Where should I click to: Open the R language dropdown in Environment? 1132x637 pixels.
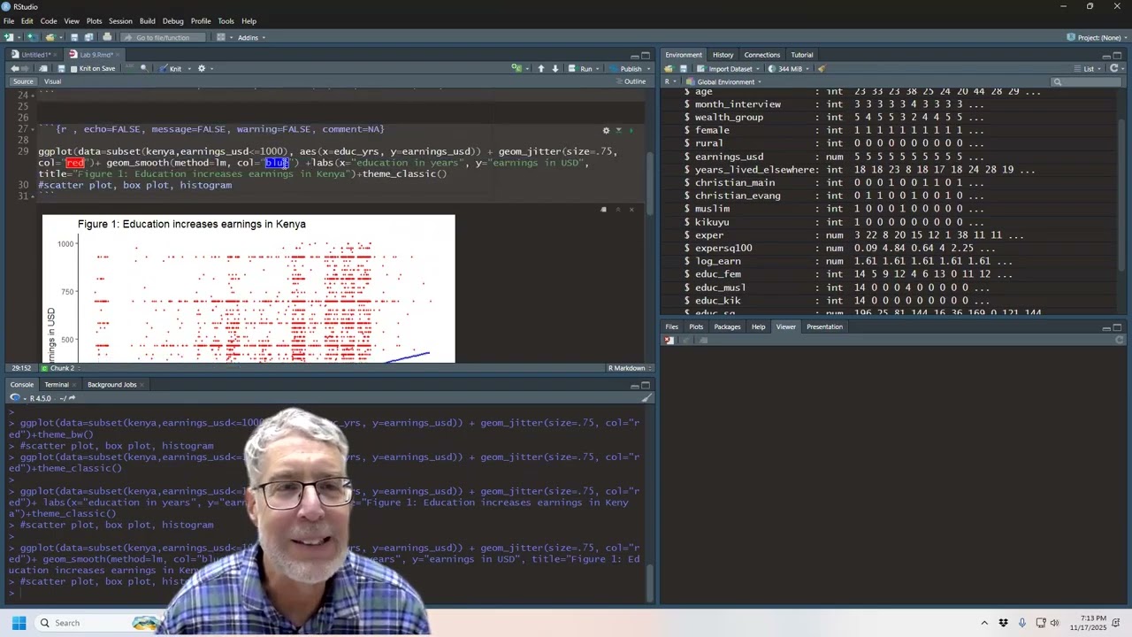(671, 81)
